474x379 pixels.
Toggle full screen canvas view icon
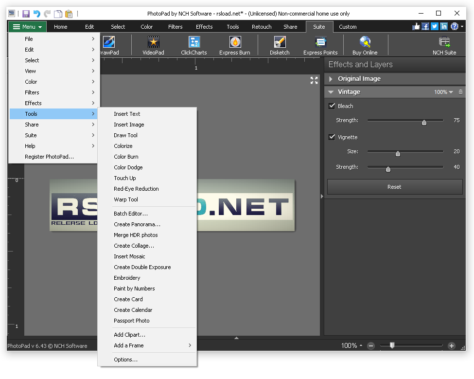pos(314,80)
